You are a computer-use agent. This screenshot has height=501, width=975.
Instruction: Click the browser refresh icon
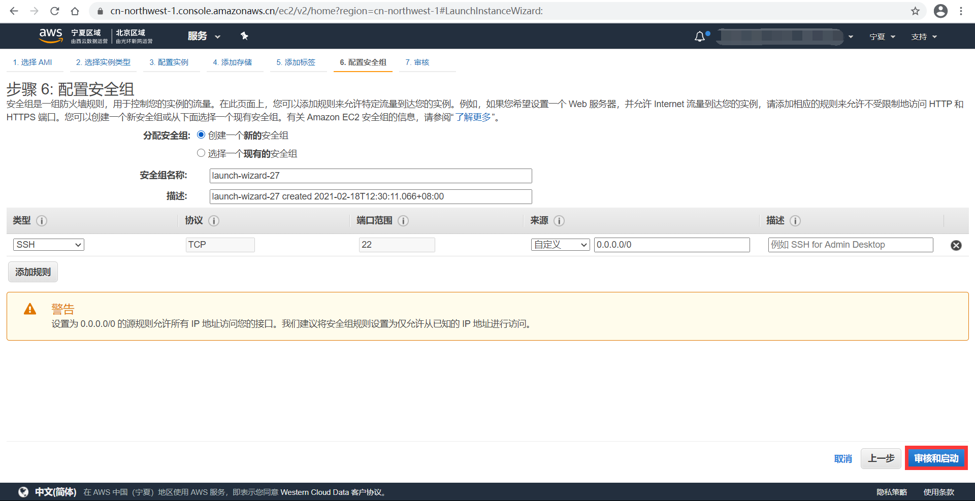(x=54, y=11)
